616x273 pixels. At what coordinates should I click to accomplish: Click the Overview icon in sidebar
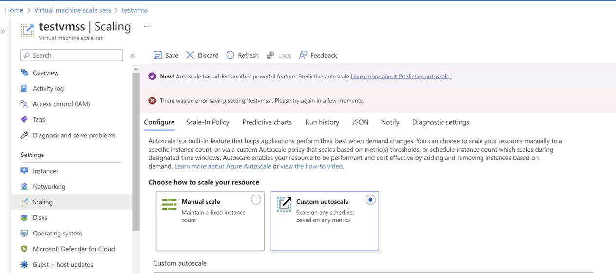point(24,73)
